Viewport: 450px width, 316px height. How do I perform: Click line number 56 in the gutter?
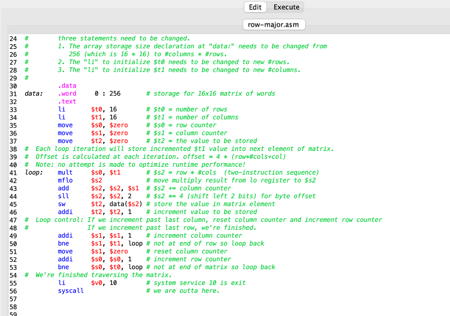point(13,291)
